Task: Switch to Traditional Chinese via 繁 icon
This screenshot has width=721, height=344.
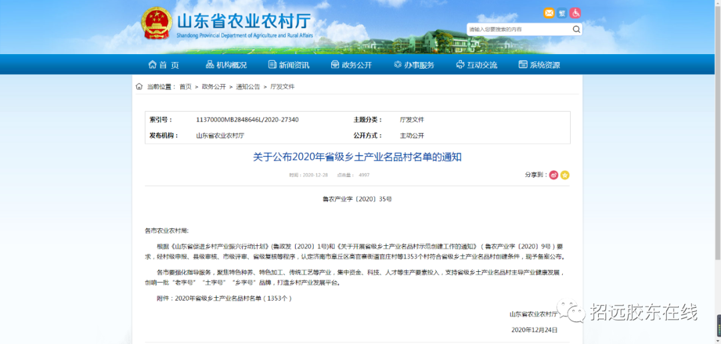Action: (562, 13)
